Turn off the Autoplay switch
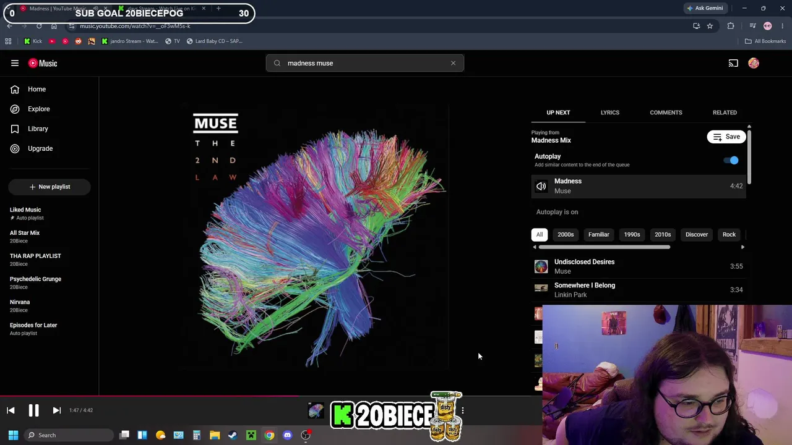The image size is (792, 445). click(x=731, y=161)
